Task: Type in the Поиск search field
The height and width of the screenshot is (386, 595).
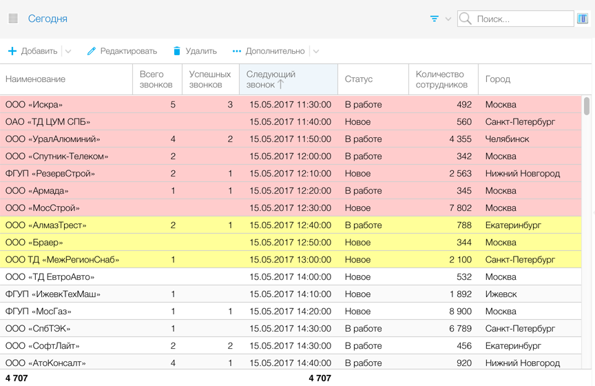Action: click(522, 19)
